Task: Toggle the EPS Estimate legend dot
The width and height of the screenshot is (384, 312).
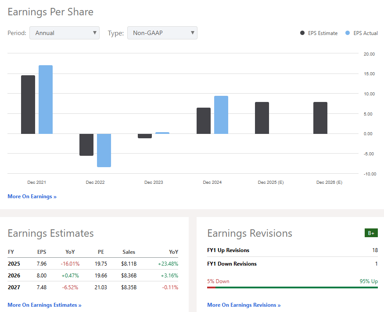Action: point(302,33)
